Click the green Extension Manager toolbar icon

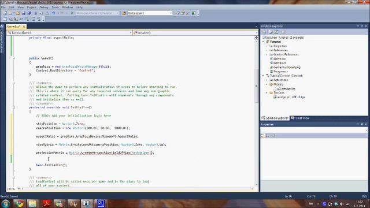pos(194,13)
